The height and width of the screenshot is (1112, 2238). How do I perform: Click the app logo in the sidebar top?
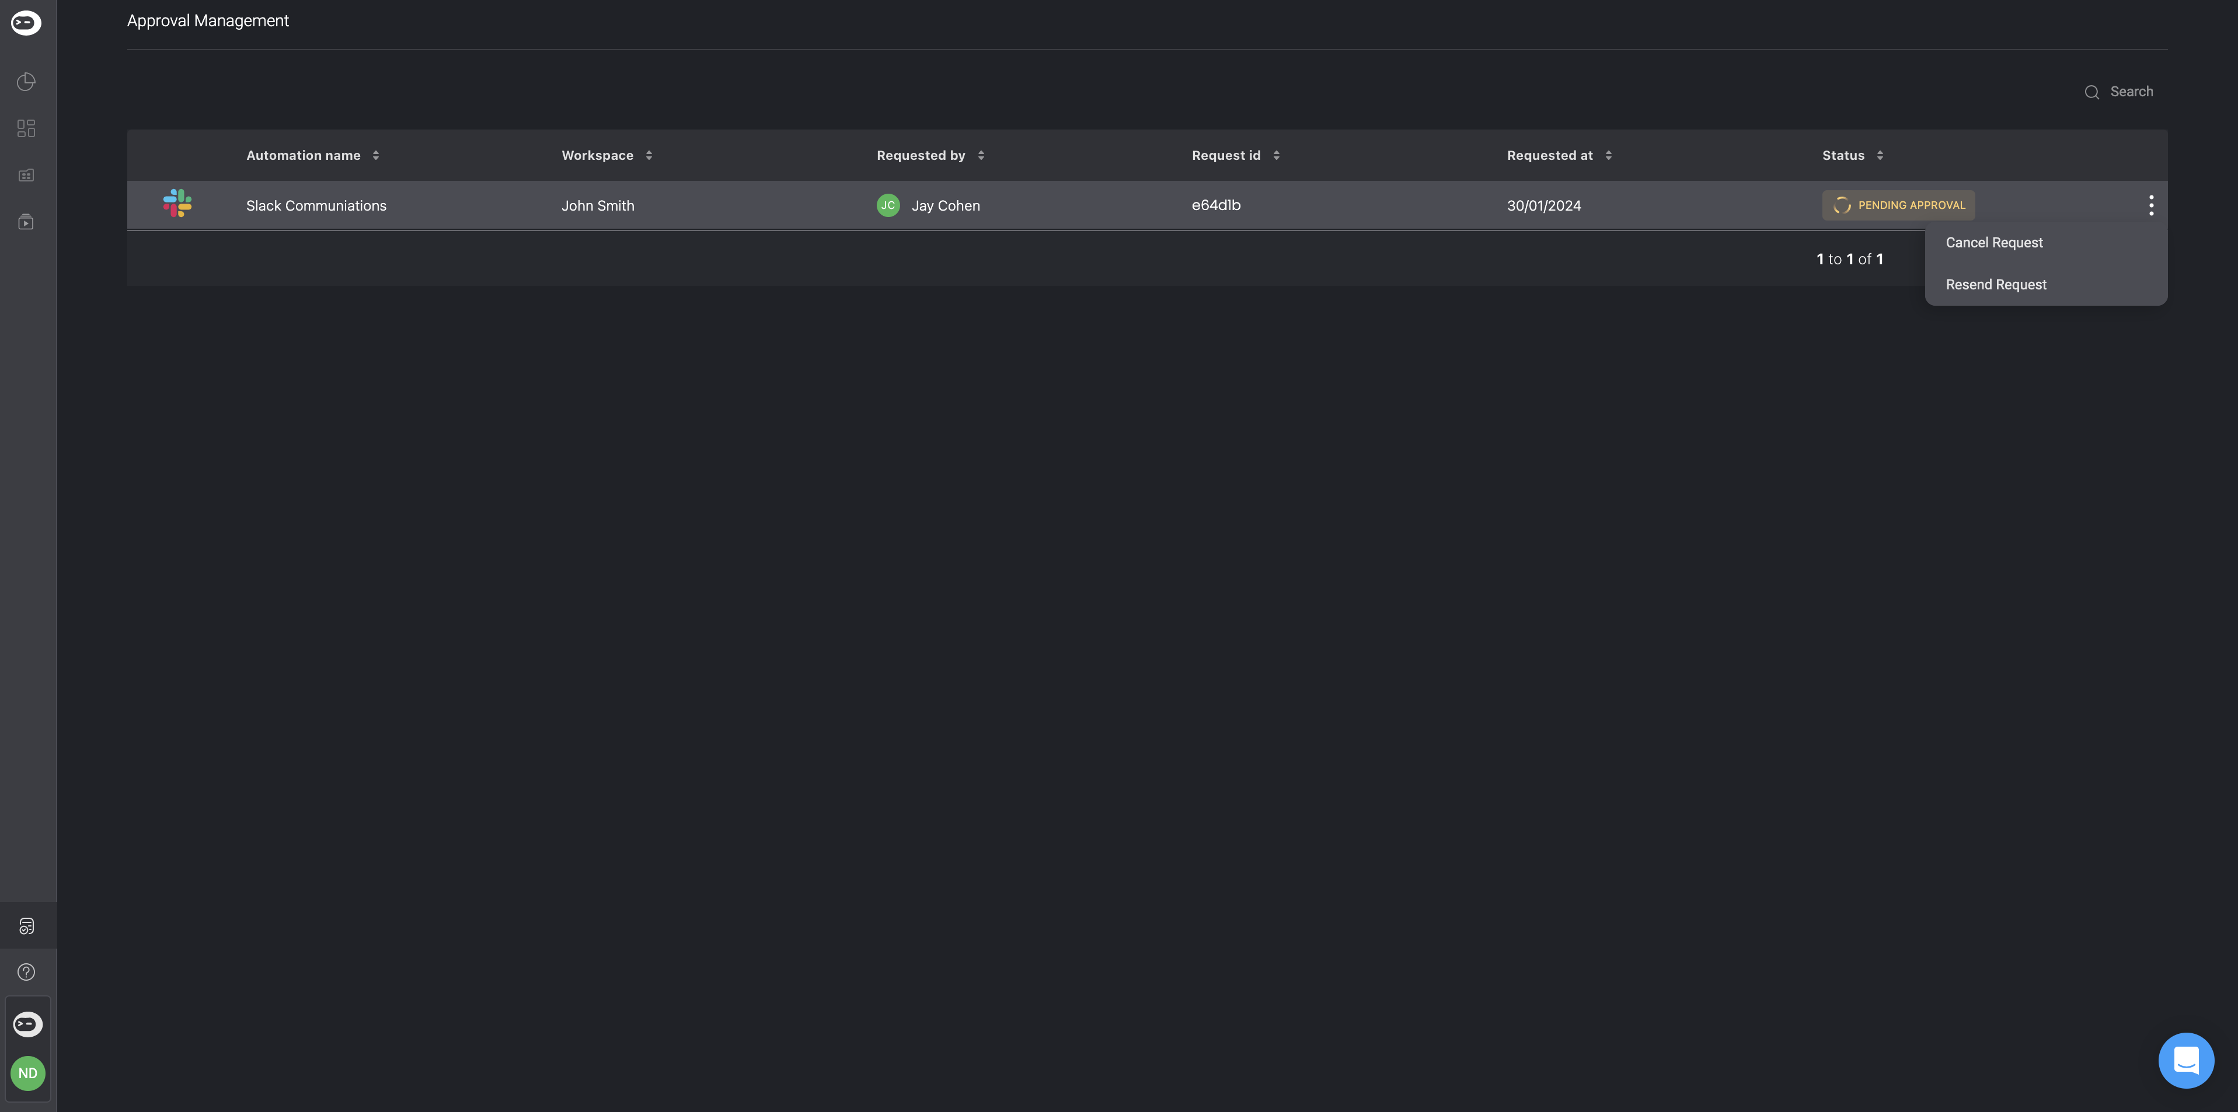26,23
